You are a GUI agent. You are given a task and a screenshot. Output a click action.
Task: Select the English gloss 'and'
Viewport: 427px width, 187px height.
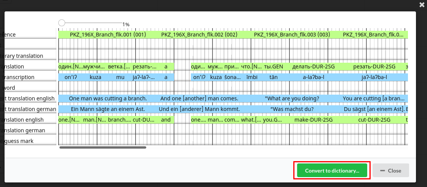click(x=166, y=120)
